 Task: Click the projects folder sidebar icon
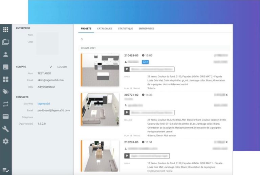[x=5, y=42]
